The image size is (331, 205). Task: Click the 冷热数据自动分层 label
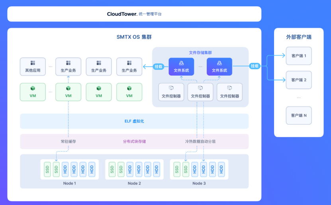[x=200, y=142]
